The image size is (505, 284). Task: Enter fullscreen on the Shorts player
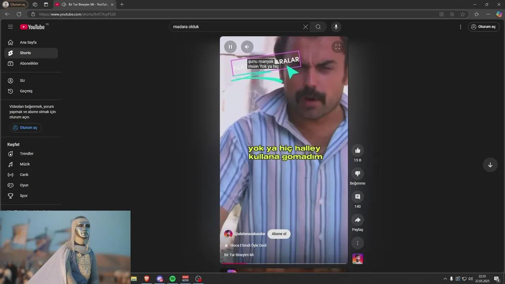pyautogui.click(x=338, y=47)
